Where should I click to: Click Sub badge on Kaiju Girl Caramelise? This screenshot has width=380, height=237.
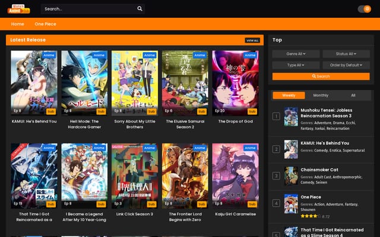click(252, 204)
